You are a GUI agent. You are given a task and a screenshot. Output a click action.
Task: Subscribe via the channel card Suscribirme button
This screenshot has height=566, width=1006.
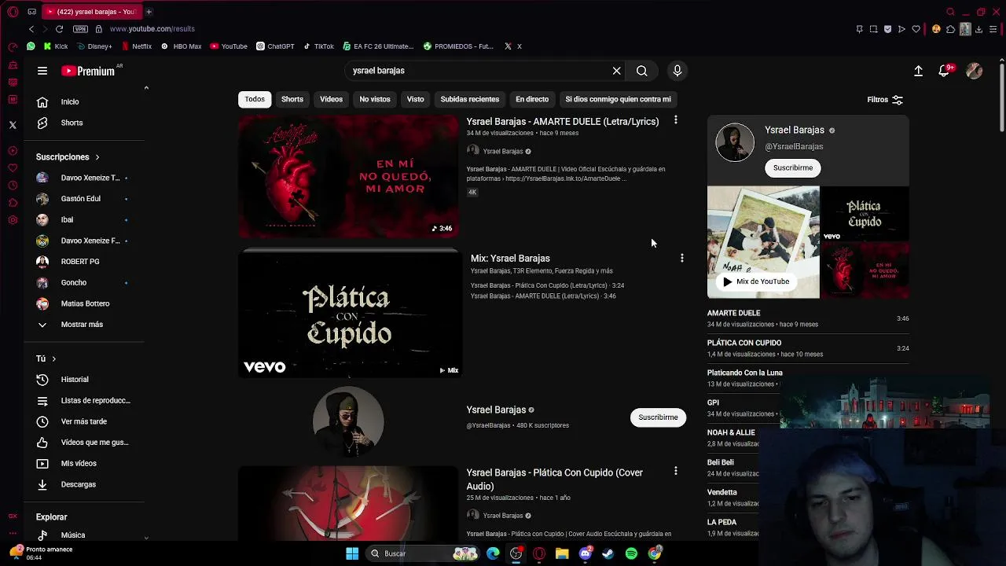tap(793, 167)
